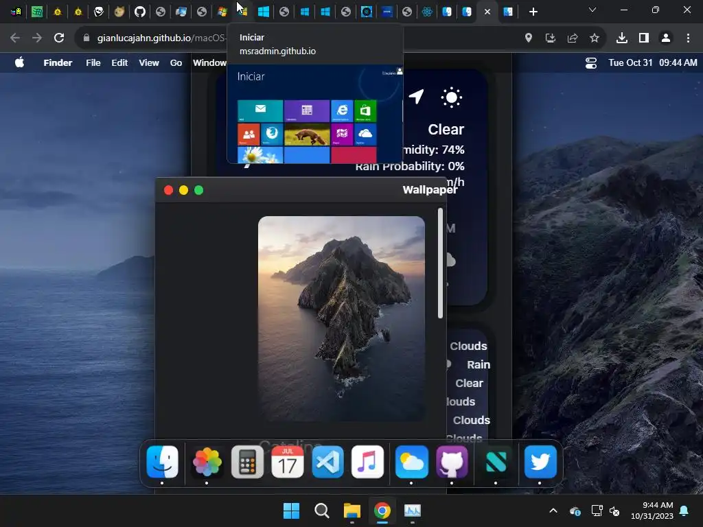Switch to the GitHub octocat tab
This screenshot has width=703, height=527.
click(140, 12)
